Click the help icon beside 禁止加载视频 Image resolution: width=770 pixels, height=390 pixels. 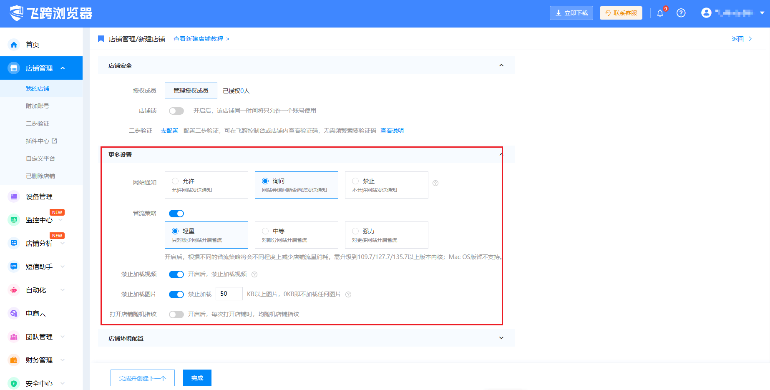pos(254,274)
